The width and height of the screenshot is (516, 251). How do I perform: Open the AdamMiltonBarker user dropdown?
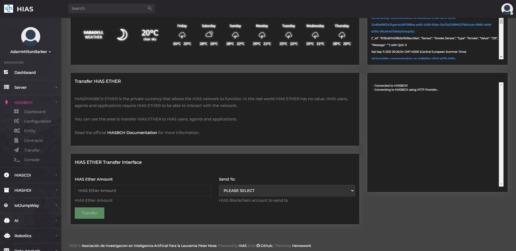click(x=30, y=52)
